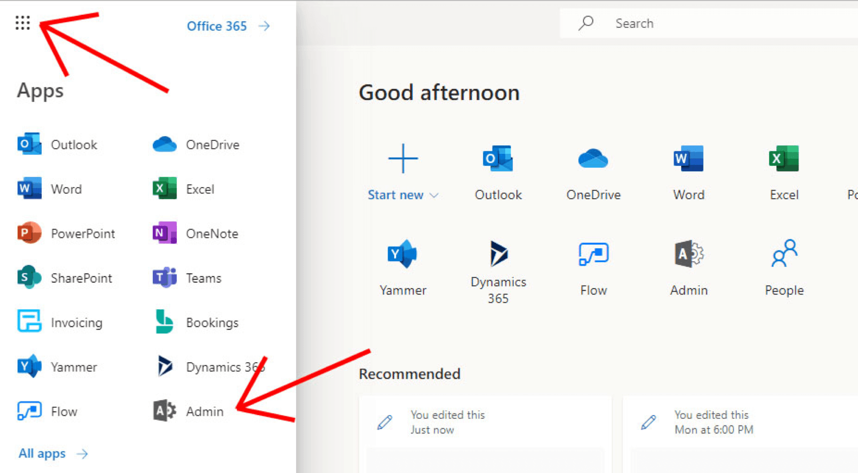Click the plus icon above Start new
Screen dimensions: 858x473
(403, 158)
